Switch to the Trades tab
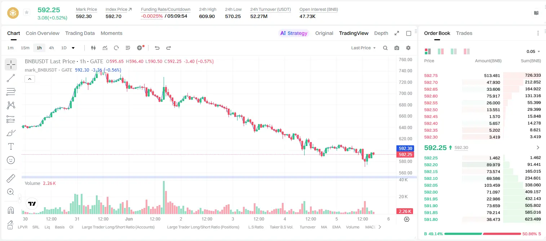The height and width of the screenshot is (241, 546). [x=464, y=33]
